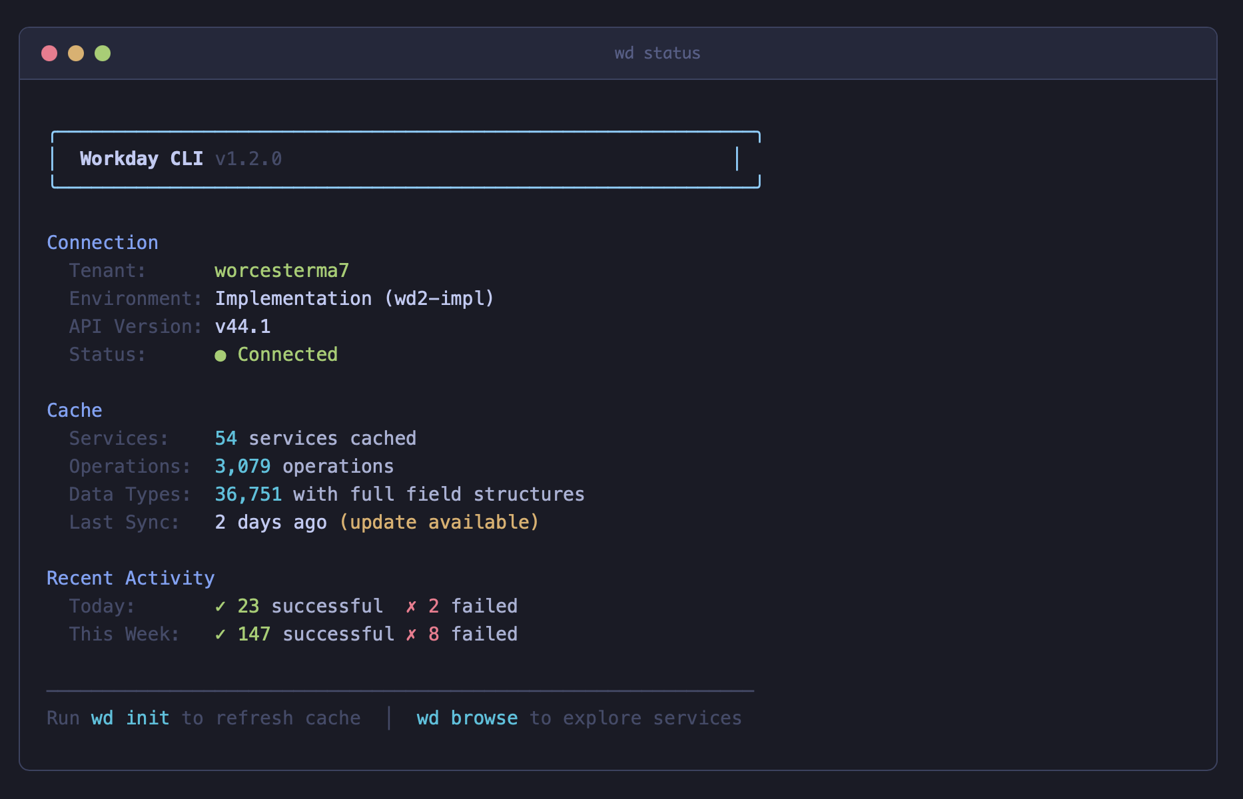
Task: Expand the Cache section
Action: click(x=74, y=410)
